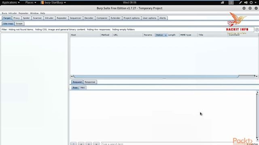Screen dimensions: 259x145
Task: Open the Decoder tab
Action: [89, 18]
